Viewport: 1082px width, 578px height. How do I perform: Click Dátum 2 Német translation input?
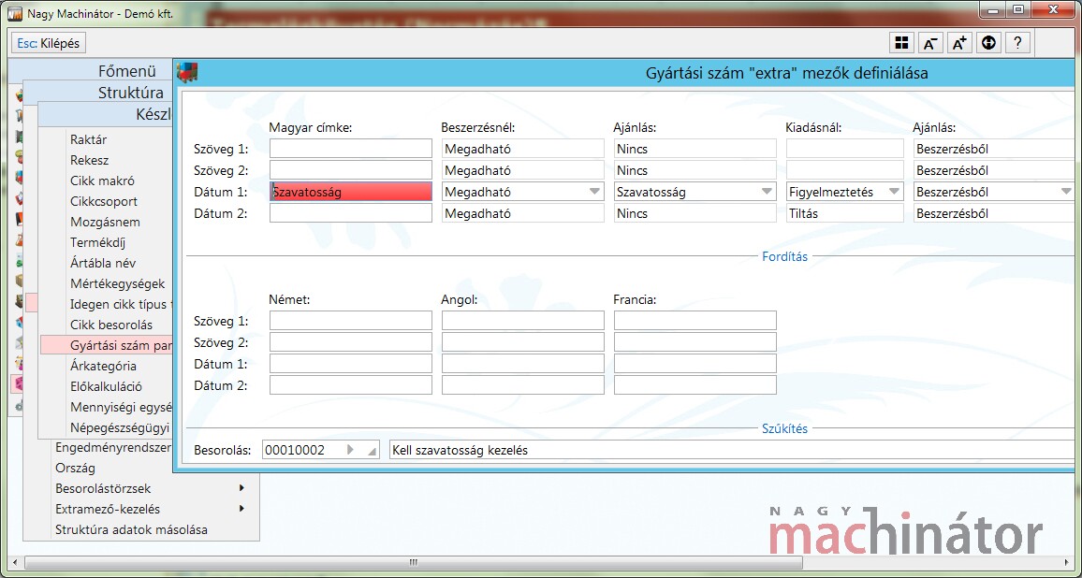351,384
